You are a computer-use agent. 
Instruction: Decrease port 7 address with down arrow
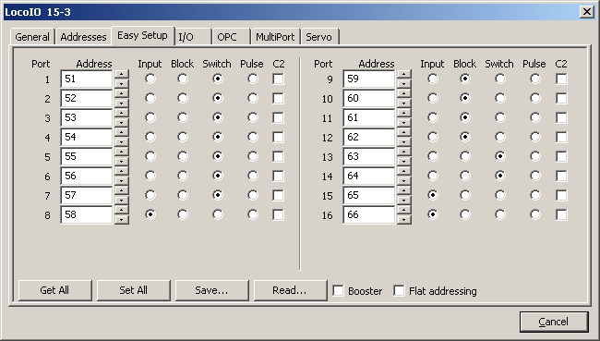(x=121, y=200)
